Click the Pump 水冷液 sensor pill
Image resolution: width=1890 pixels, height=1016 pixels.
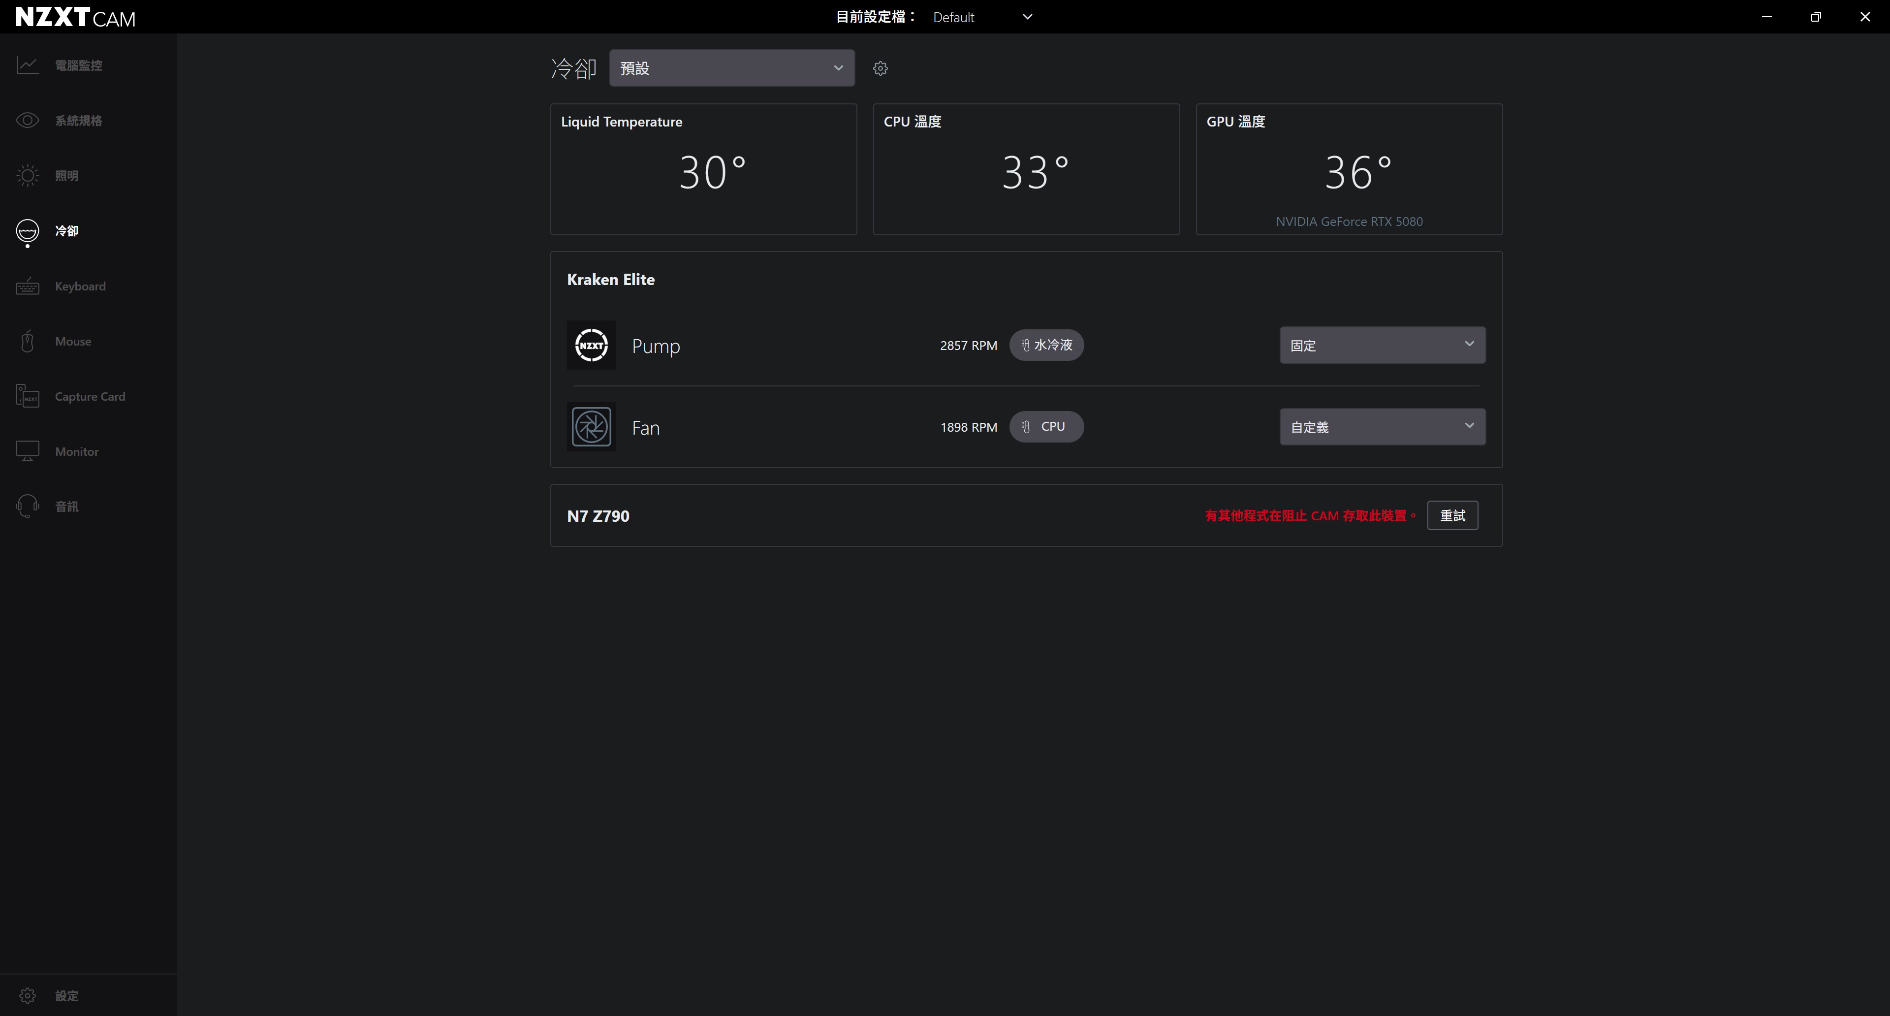pyautogui.click(x=1046, y=345)
